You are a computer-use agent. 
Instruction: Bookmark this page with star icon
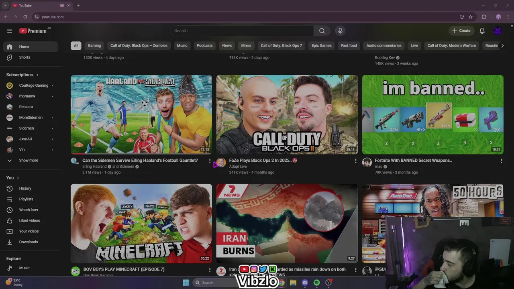471,17
